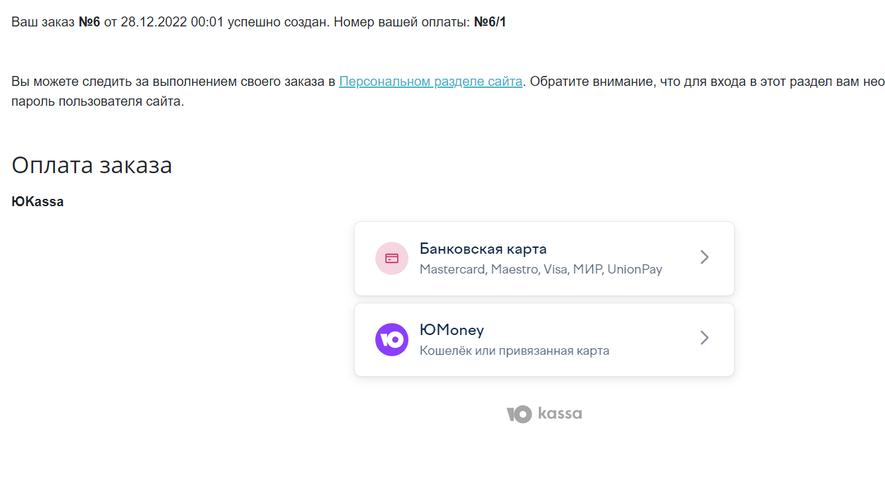Choose the ЮMoney payment title
The width and height of the screenshot is (885, 487).
pos(451,330)
